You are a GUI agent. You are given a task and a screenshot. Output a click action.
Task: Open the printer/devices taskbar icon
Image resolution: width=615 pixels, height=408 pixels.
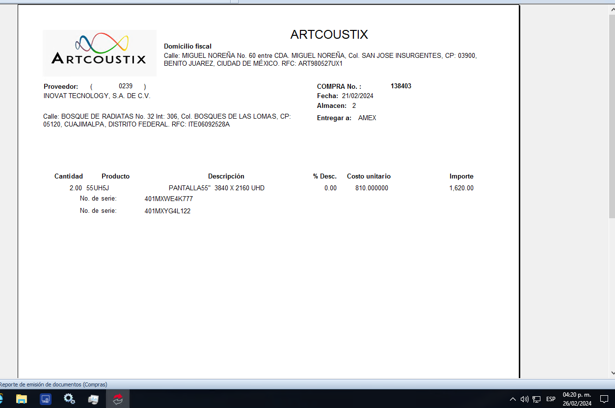coord(93,399)
